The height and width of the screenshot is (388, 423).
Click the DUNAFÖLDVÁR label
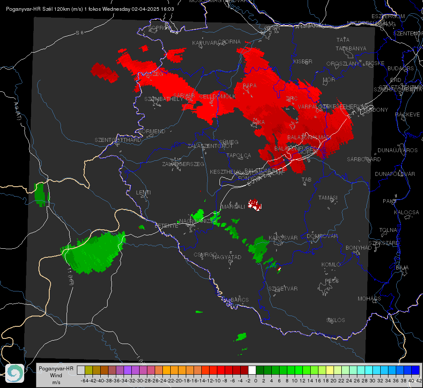[x=395, y=174]
